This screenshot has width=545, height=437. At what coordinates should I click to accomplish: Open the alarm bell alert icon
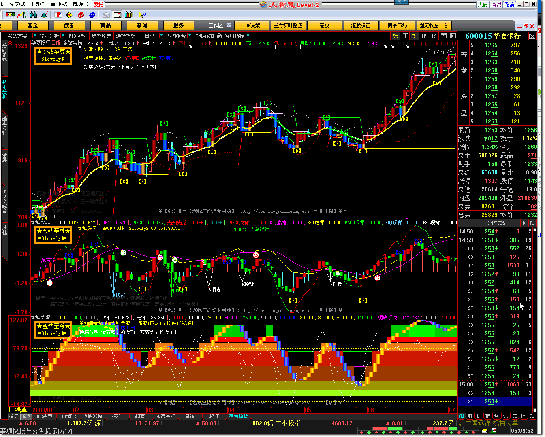click(45, 15)
